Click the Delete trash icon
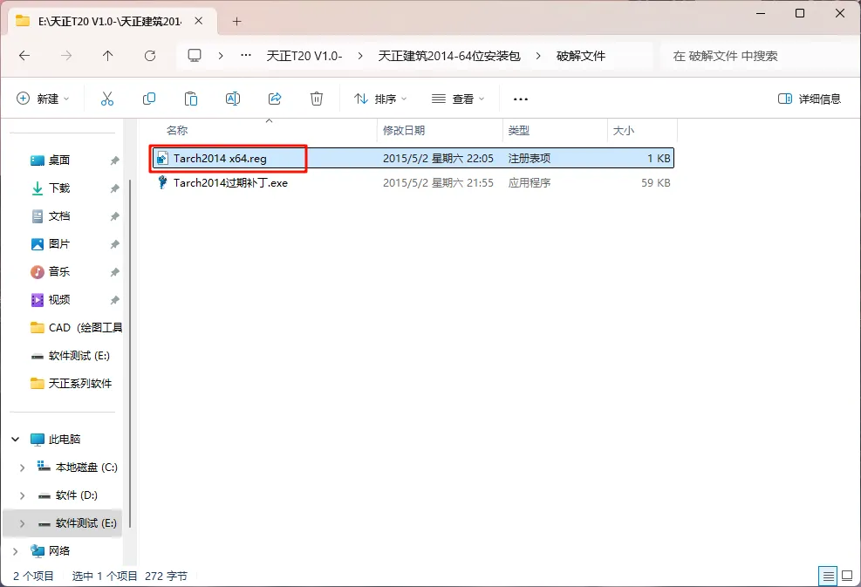The width and height of the screenshot is (861, 587). (x=317, y=99)
